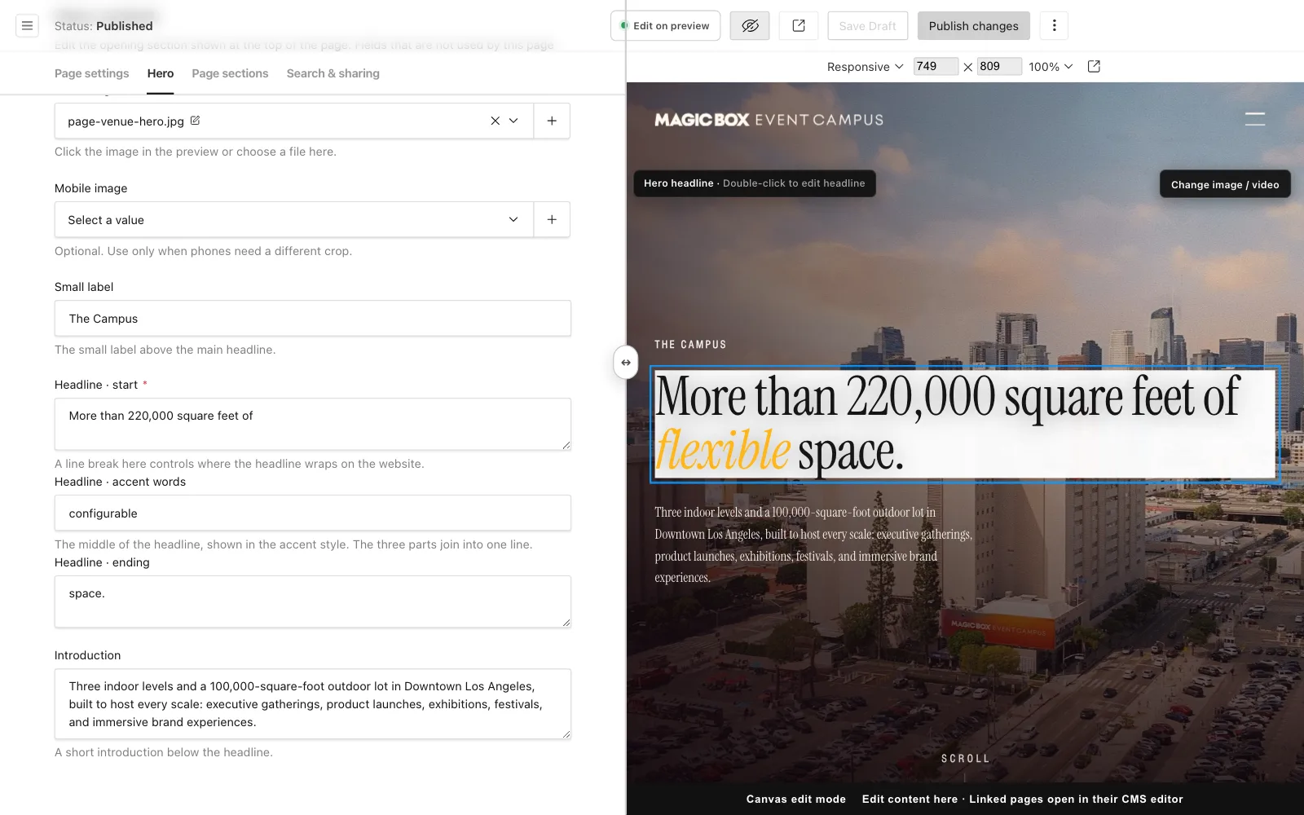Click the panel splitter resize handle

626,363
